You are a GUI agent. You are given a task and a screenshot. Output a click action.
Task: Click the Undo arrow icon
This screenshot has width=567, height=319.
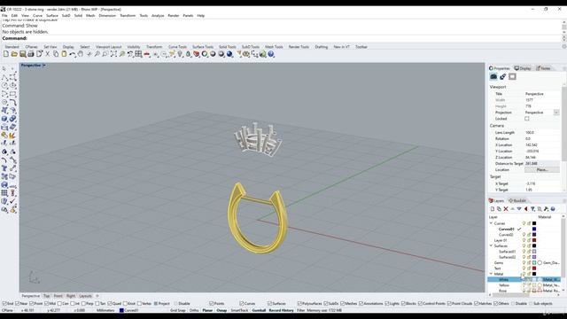tap(73, 54)
